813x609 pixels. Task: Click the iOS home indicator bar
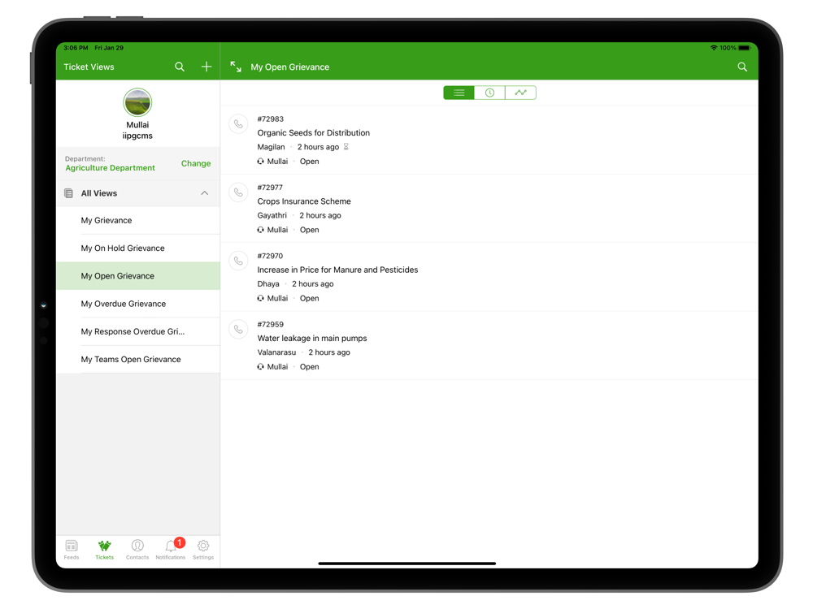point(407,564)
